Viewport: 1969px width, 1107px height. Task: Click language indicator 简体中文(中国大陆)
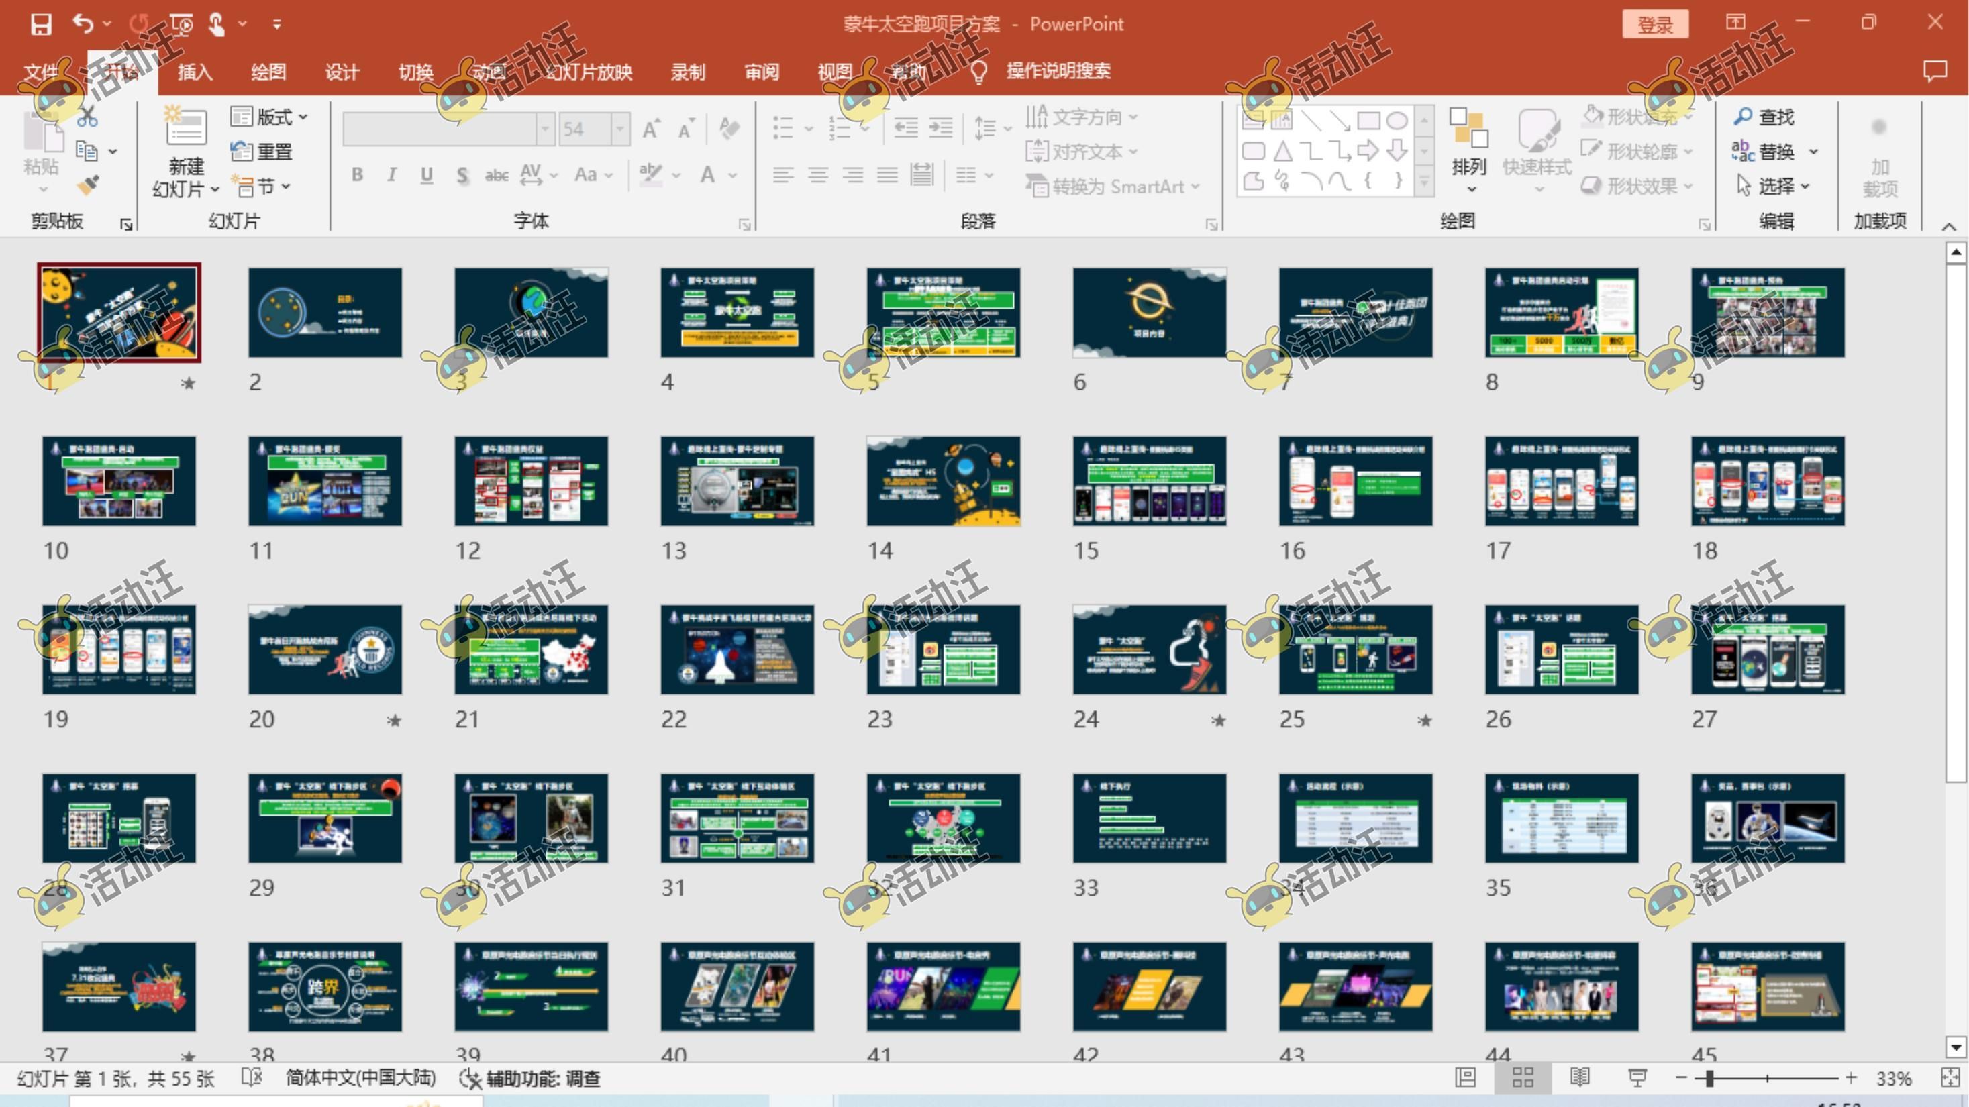[x=361, y=1078]
